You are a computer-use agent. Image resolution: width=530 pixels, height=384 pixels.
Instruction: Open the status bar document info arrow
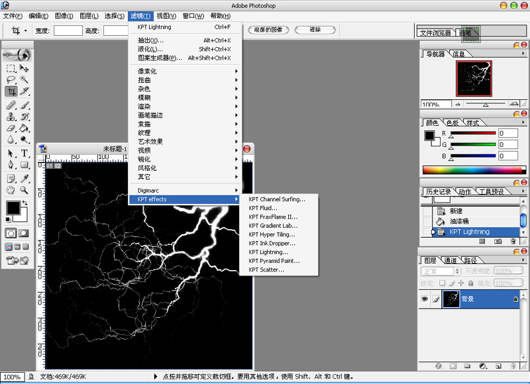tap(156, 376)
